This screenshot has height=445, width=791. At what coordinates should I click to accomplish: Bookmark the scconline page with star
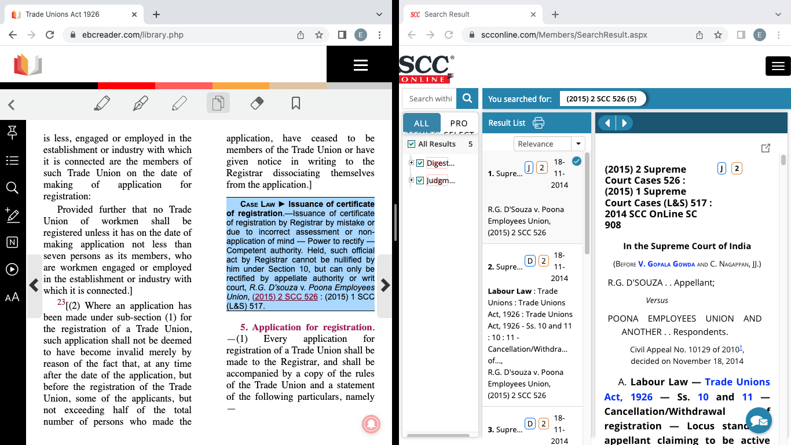[718, 35]
